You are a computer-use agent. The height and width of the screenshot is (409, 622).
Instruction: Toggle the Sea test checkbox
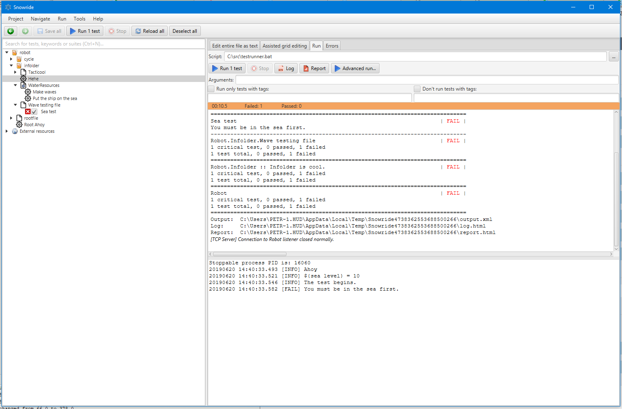pos(34,111)
